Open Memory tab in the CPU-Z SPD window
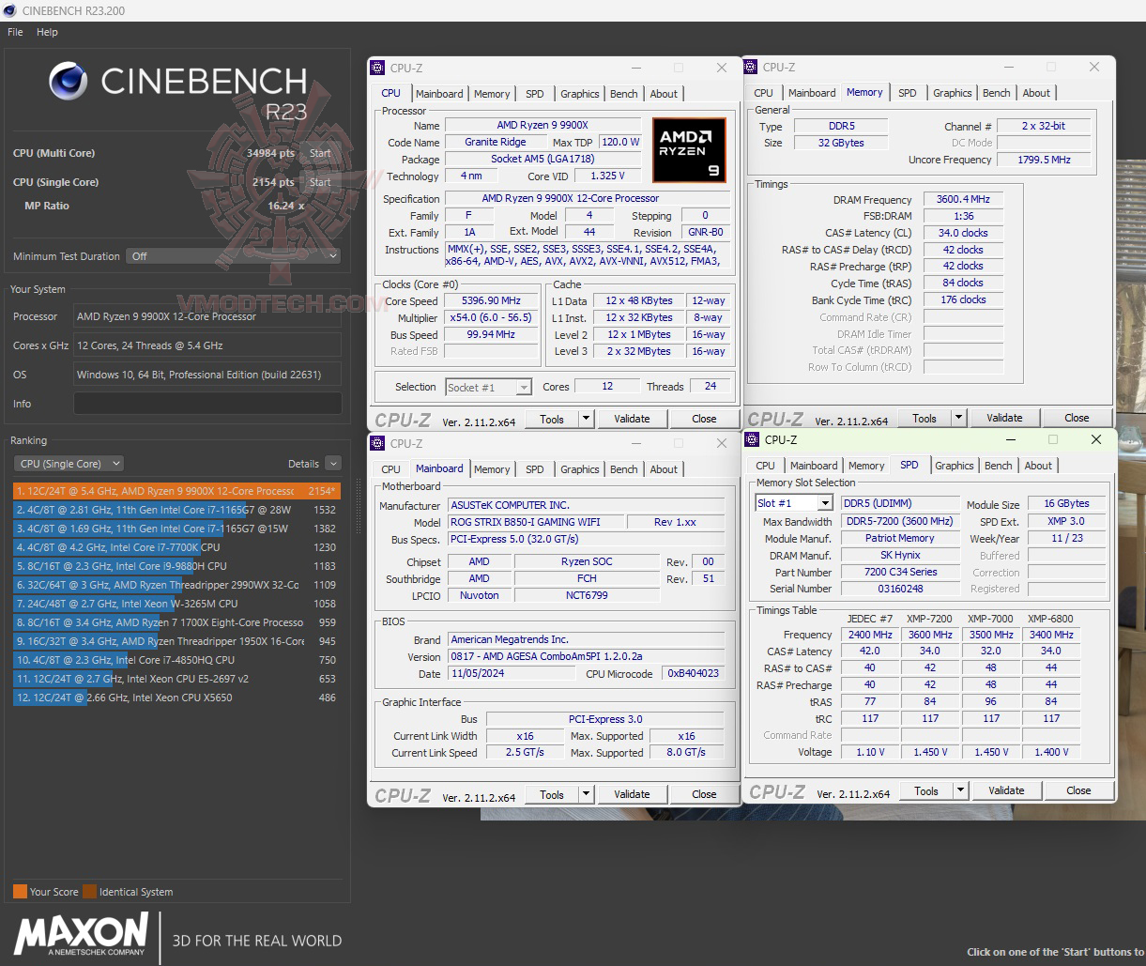Screen dimensions: 1146x966 (866, 466)
